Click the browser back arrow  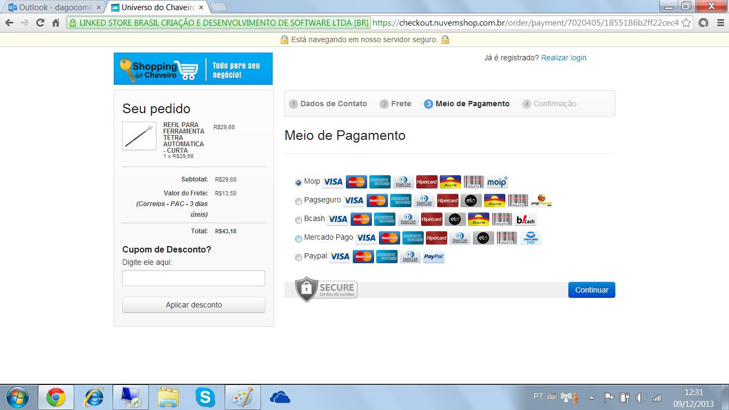(x=9, y=23)
